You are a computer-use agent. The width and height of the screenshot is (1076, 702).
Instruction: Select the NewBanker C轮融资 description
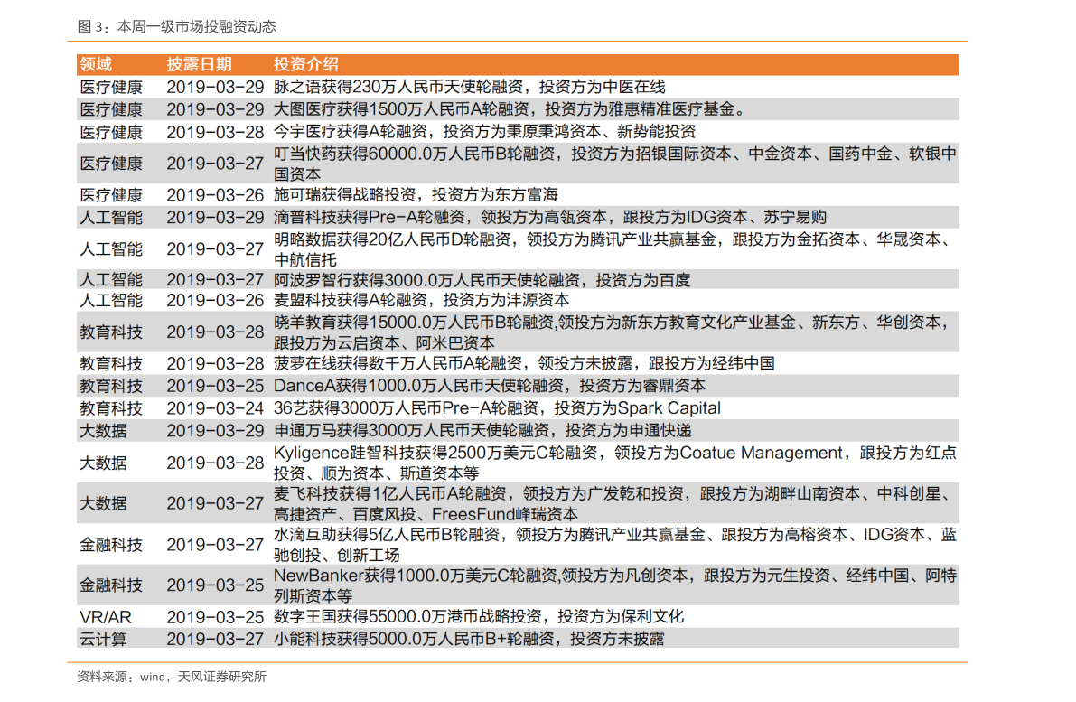pyautogui.click(x=615, y=585)
